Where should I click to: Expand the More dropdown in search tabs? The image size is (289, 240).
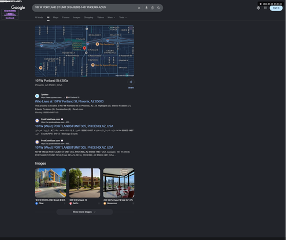point(111,17)
